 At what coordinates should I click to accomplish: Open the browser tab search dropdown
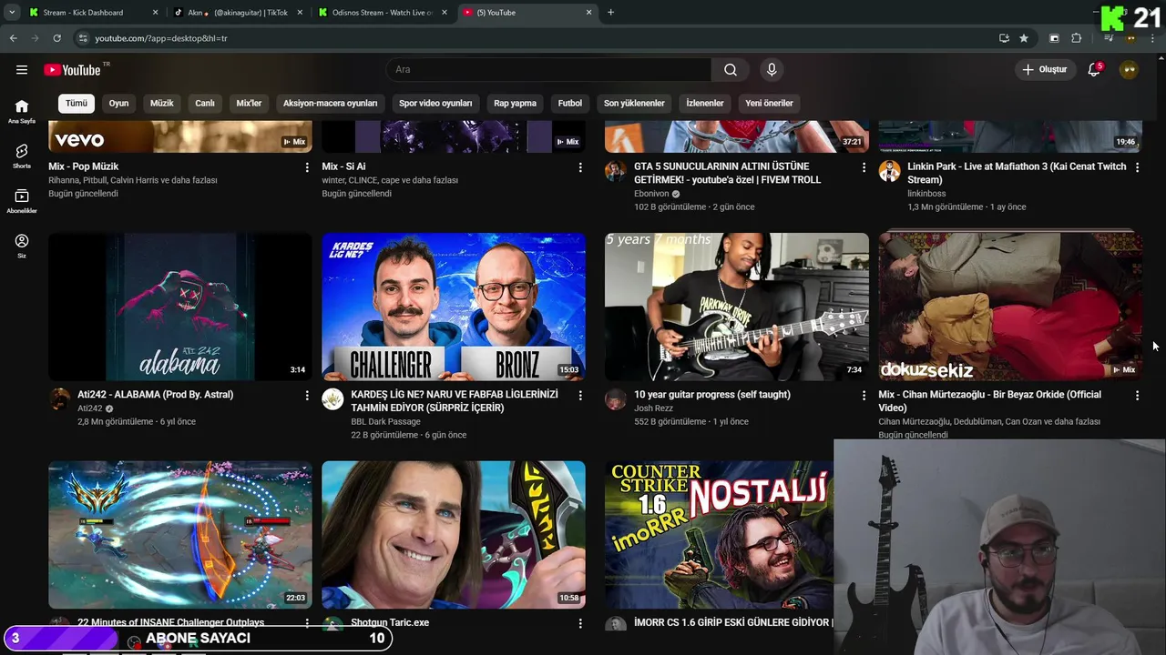pos(12,13)
